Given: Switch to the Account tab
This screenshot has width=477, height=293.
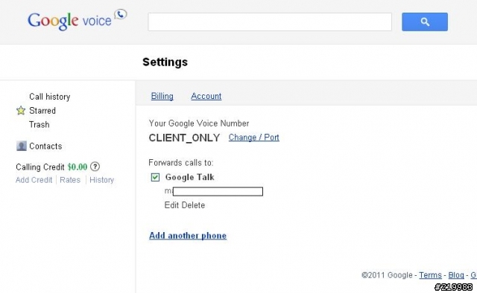Looking at the screenshot, I should tap(206, 96).
